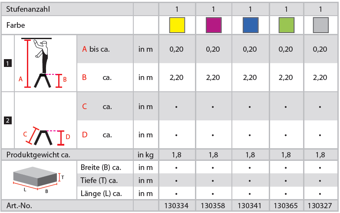Viewport: 340px width, 213px height.
Task: Click the grey color swatch
Action: pyautogui.click(x=320, y=25)
